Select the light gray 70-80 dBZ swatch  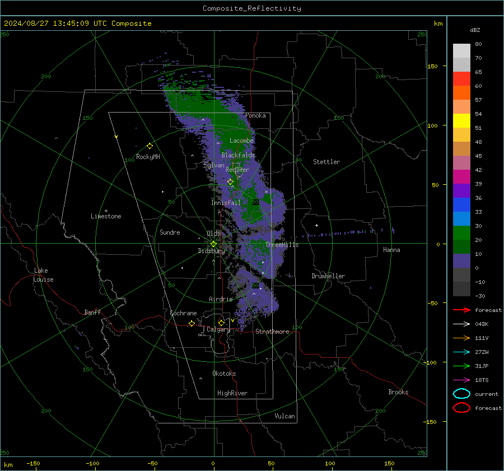point(461,51)
